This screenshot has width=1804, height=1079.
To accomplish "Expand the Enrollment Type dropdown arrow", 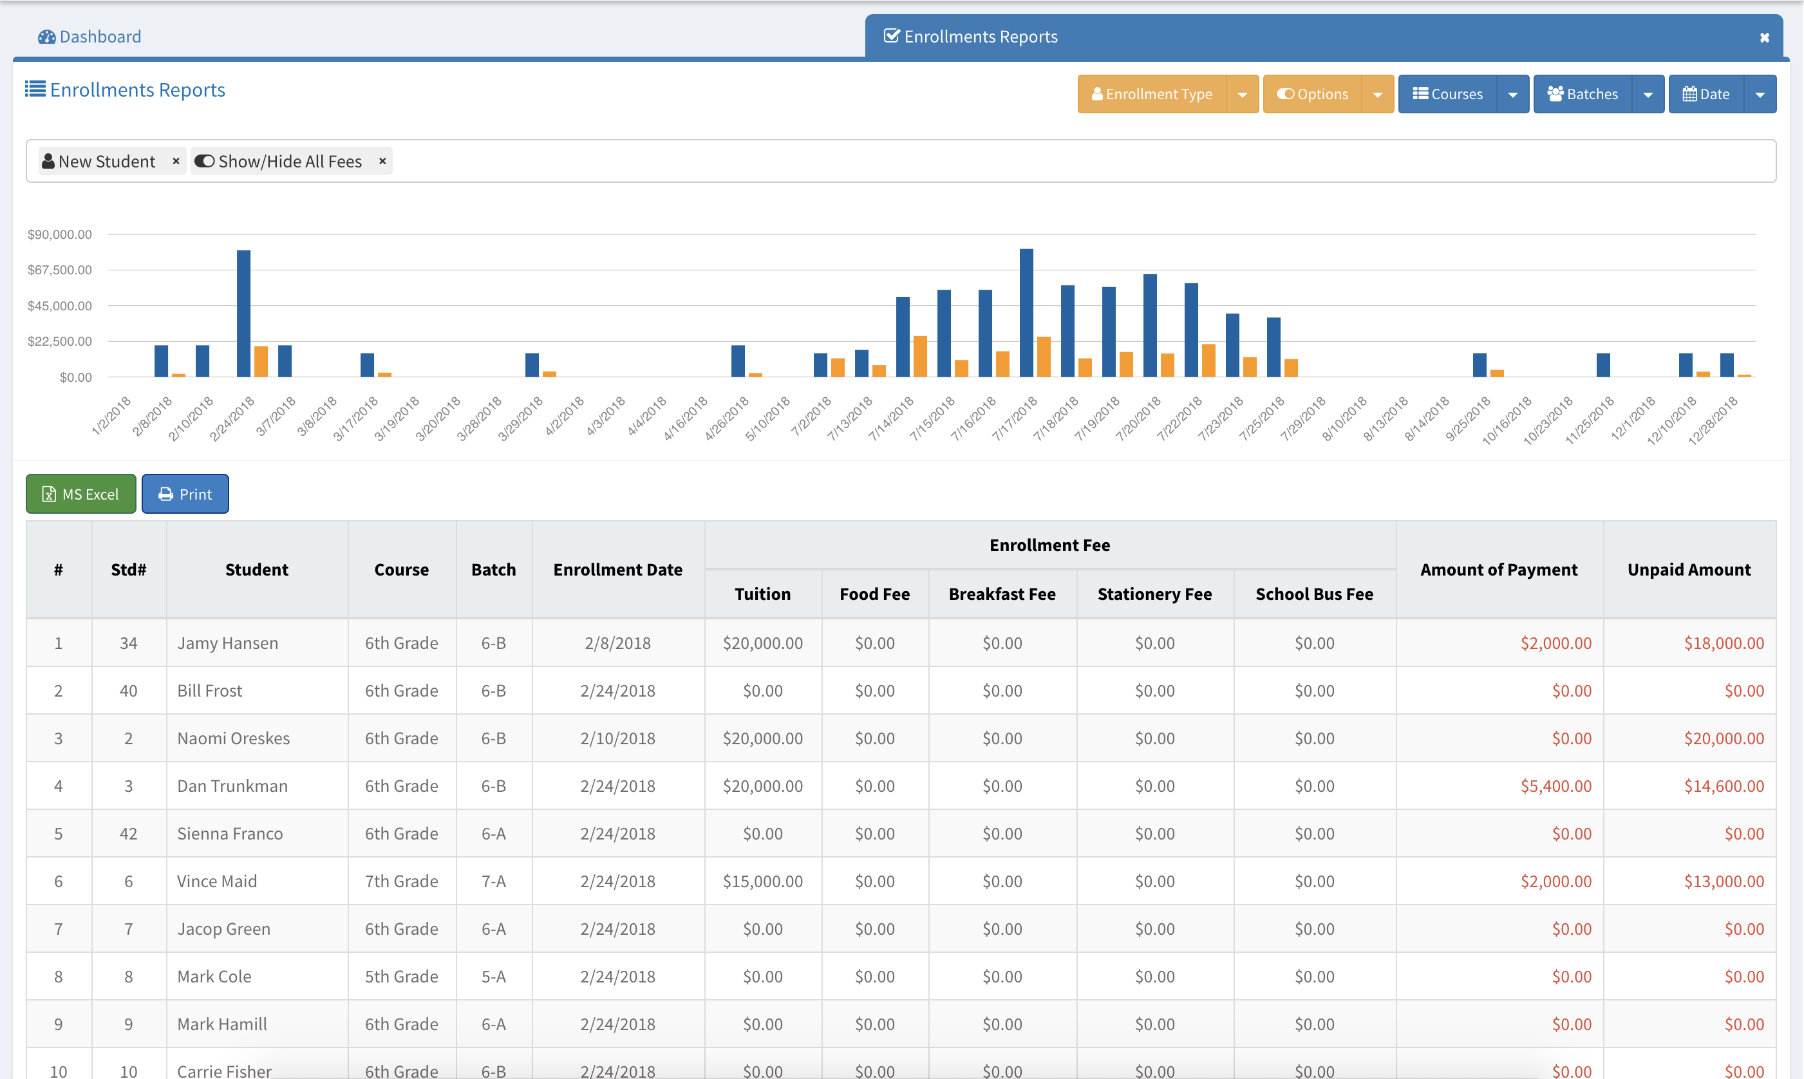I will pos(1242,95).
